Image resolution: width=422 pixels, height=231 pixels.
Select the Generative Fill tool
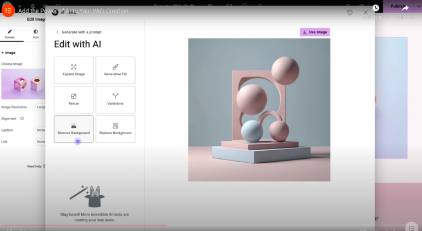click(x=115, y=70)
